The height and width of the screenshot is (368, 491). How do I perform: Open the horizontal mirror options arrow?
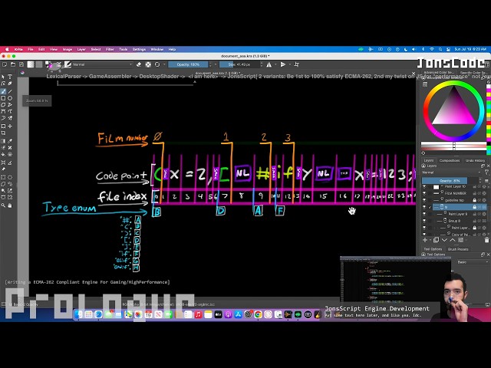pyautogui.click(x=275, y=64)
